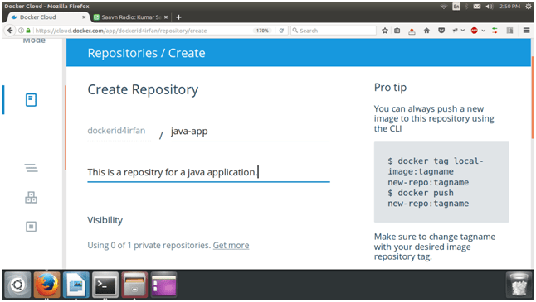Open the bookmarks library clipboard icon
Image resolution: width=536 pixels, height=302 pixels.
pos(397,31)
